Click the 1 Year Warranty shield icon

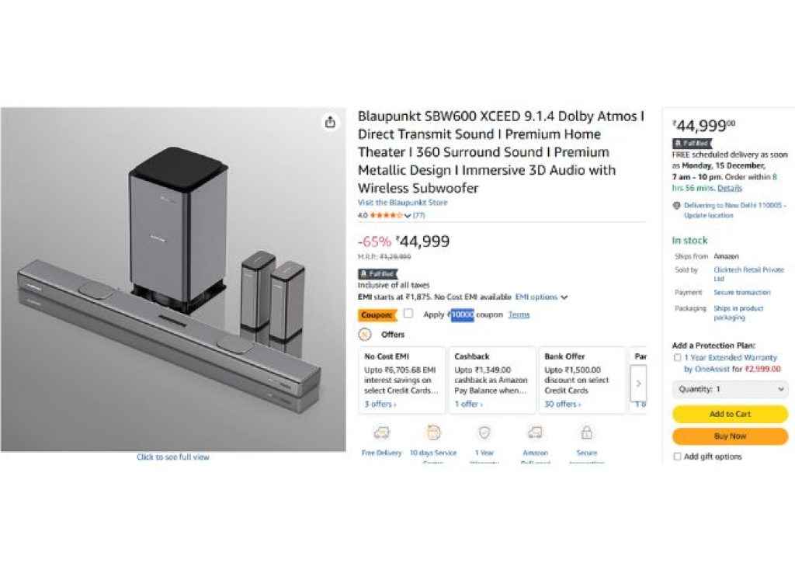click(484, 432)
